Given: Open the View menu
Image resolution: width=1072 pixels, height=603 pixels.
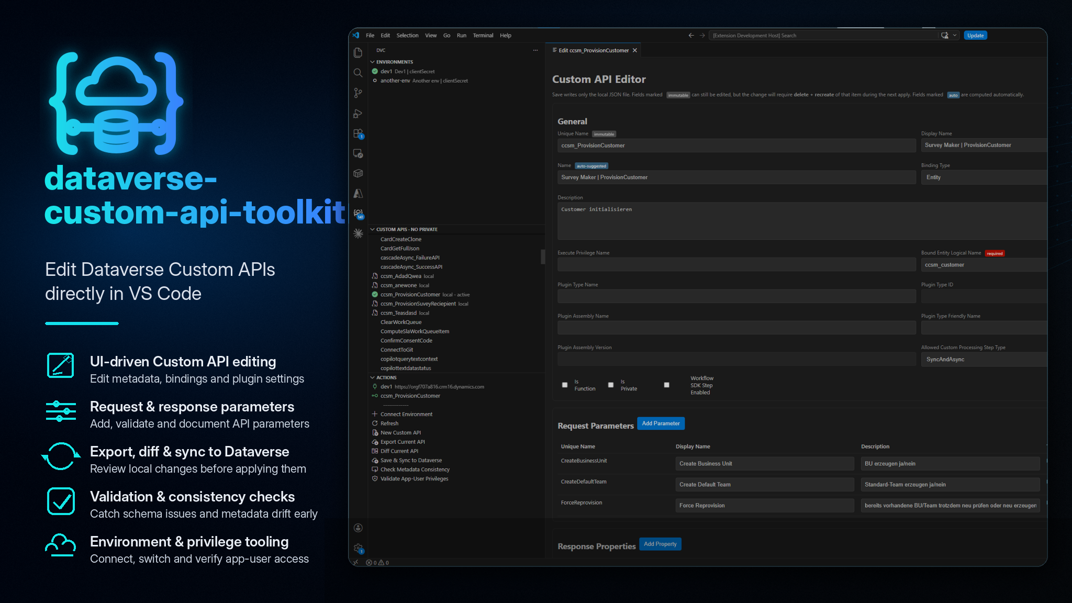Looking at the screenshot, I should 431,36.
